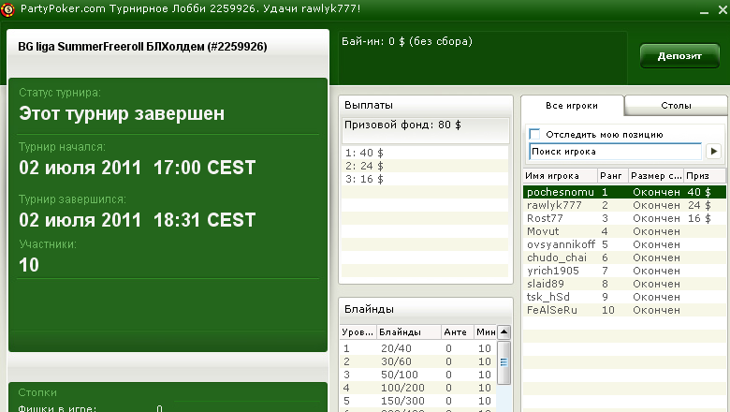Click payout row '3: 16 $'
Image resolution: width=730 pixels, height=412 pixels.
tap(425, 179)
